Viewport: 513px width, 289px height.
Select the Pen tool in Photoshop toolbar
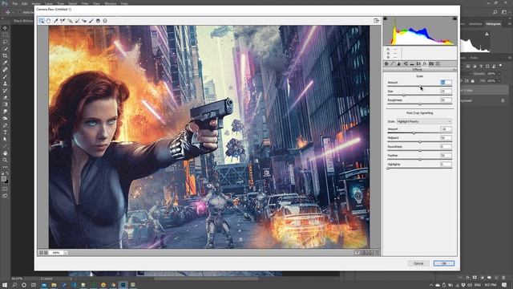[5, 125]
